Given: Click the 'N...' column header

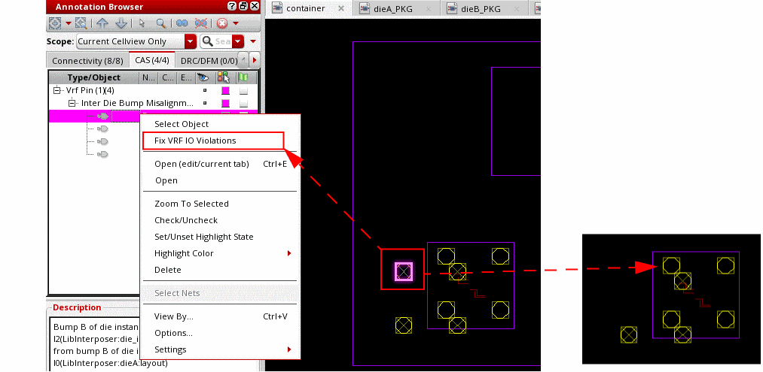Looking at the screenshot, I should [x=148, y=77].
